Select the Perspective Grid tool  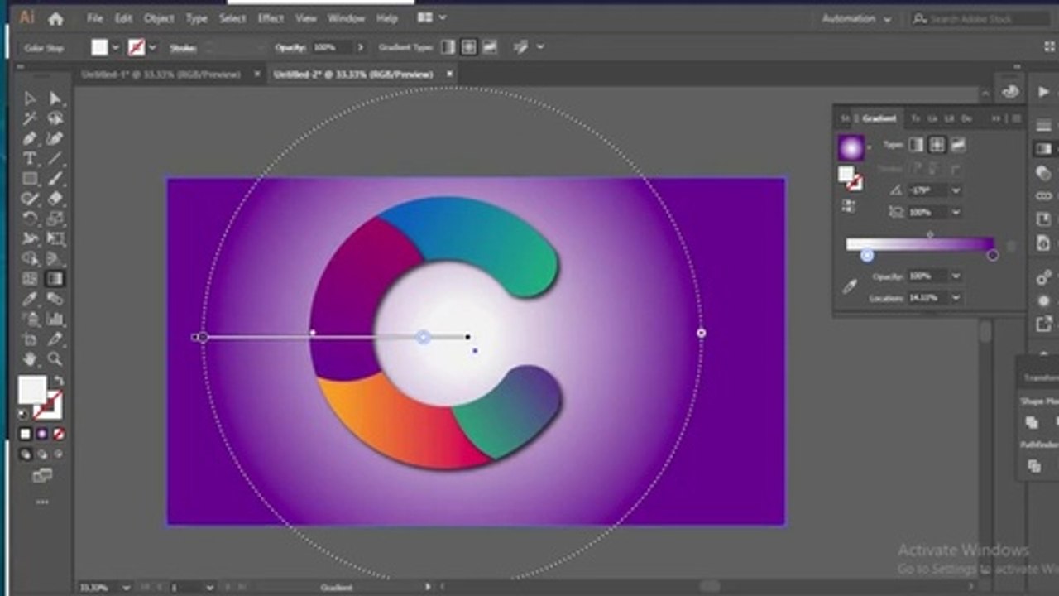click(55, 259)
